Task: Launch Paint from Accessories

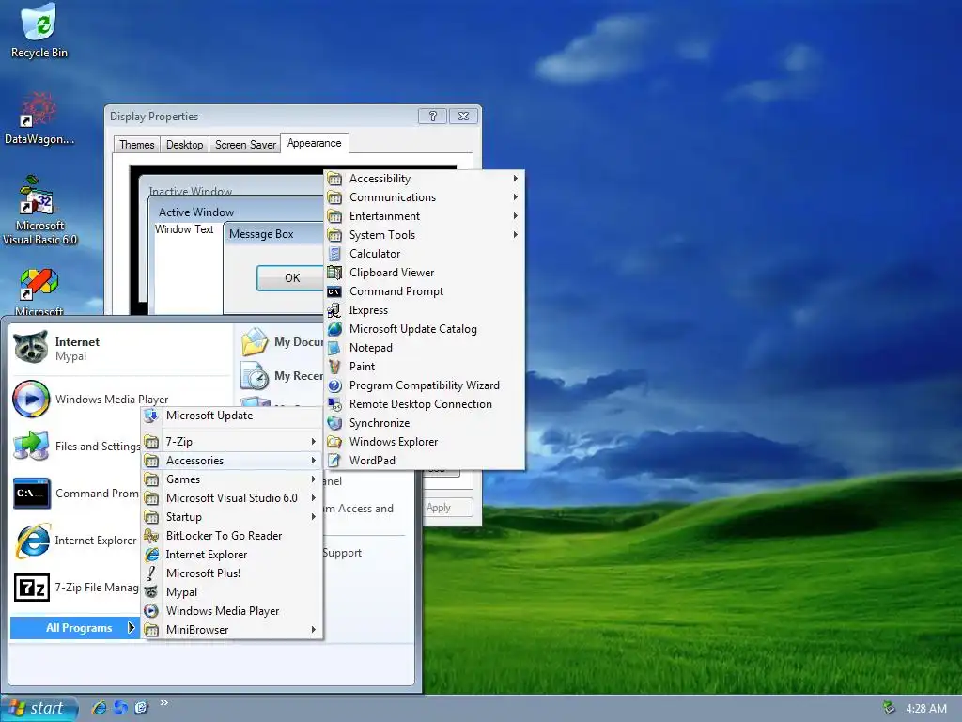Action: [x=425, y=367]
